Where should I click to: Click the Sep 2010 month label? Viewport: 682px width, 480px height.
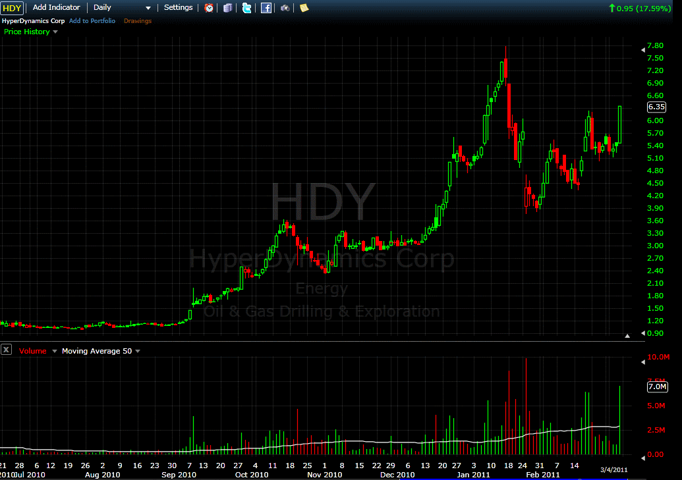point(179,475)
